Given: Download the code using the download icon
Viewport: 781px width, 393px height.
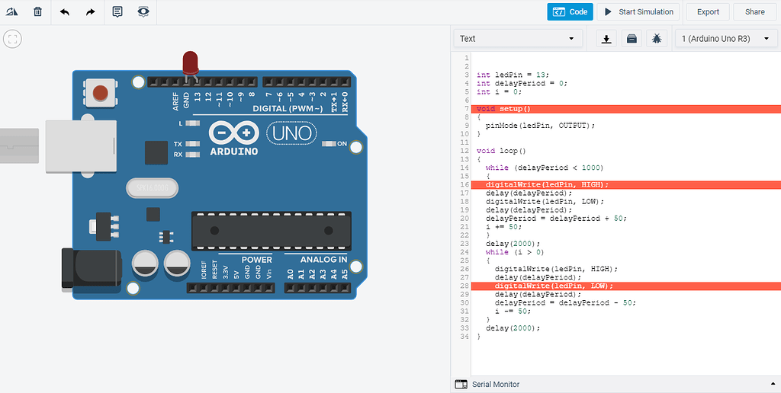Looking at the screenshot, I should point(606,39).
